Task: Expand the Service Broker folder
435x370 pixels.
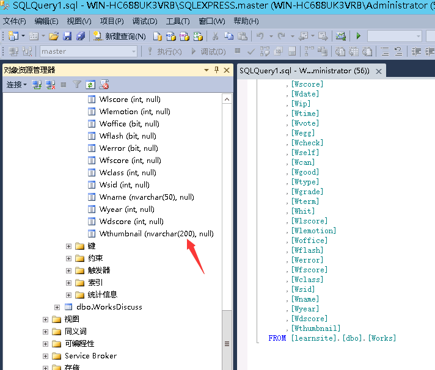Action: 45,356
